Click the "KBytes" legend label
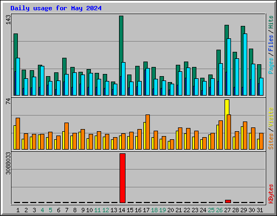This screenshot has height=216, width=277. click(271, 194)
